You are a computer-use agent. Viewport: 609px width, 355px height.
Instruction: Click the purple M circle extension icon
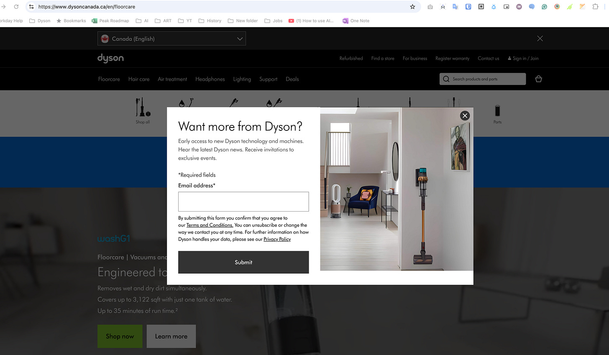coord(519,7)
